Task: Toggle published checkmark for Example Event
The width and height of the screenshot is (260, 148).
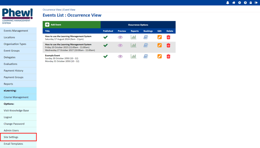Action: (x=105, y=56)
